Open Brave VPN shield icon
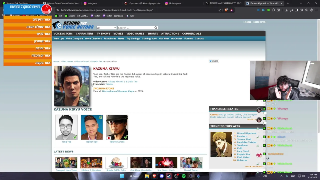The height and width of the screenshot is (180, 320). pyautogui.click(x=311, y=10)
